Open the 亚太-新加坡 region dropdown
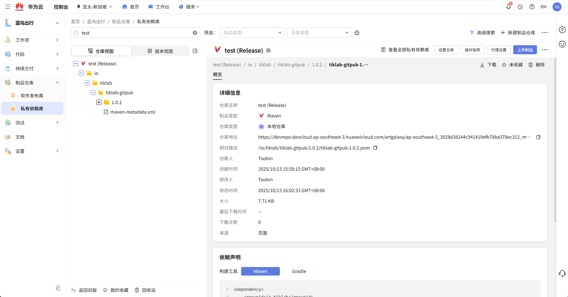 coord(94,7)
